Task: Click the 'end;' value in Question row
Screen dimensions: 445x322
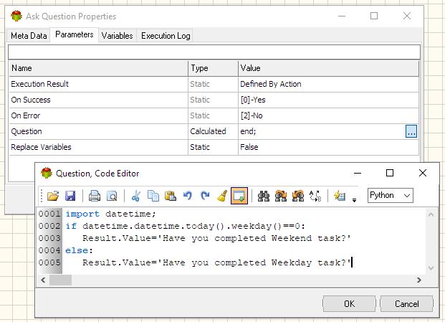Action: tap(248, 131)
